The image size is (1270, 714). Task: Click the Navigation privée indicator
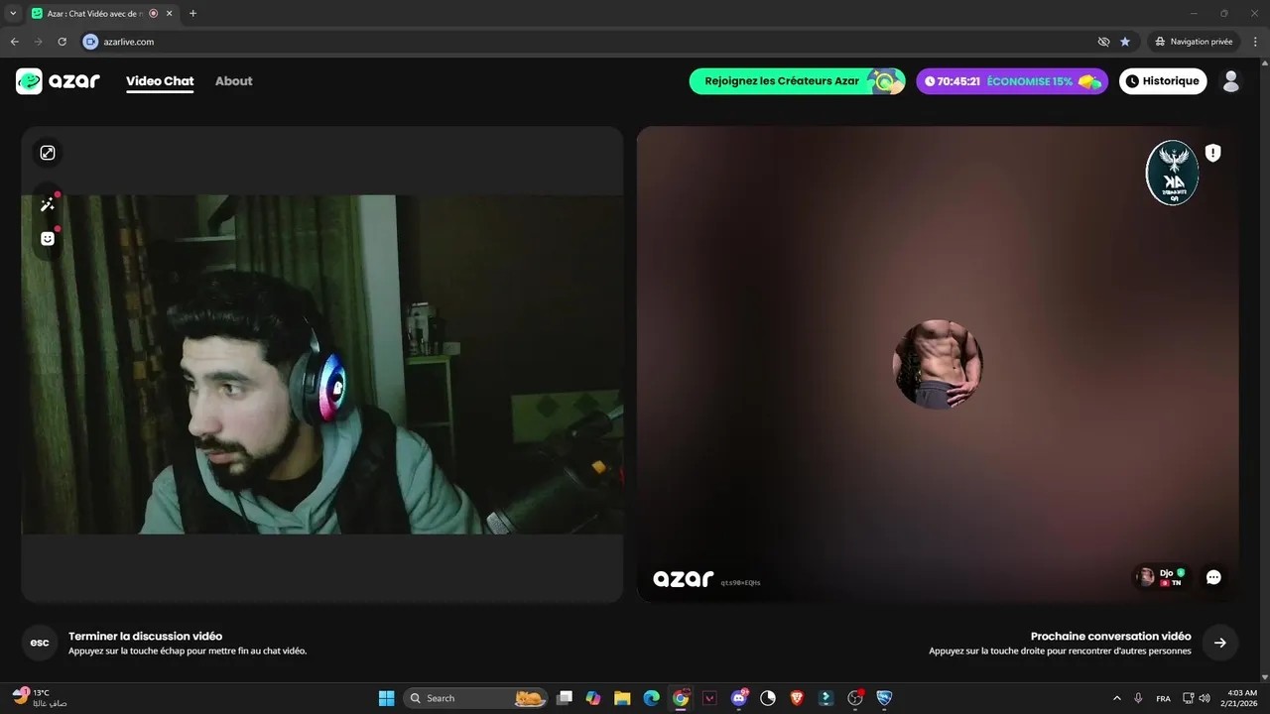click(x=1195, y=42)
